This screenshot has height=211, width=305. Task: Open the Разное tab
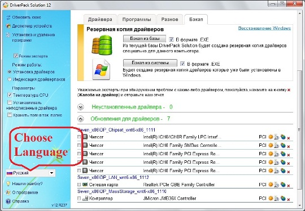click(x=169, y=19)
